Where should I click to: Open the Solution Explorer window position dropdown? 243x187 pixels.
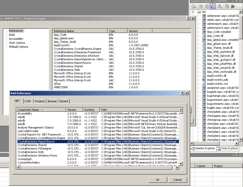click(233, 1)
